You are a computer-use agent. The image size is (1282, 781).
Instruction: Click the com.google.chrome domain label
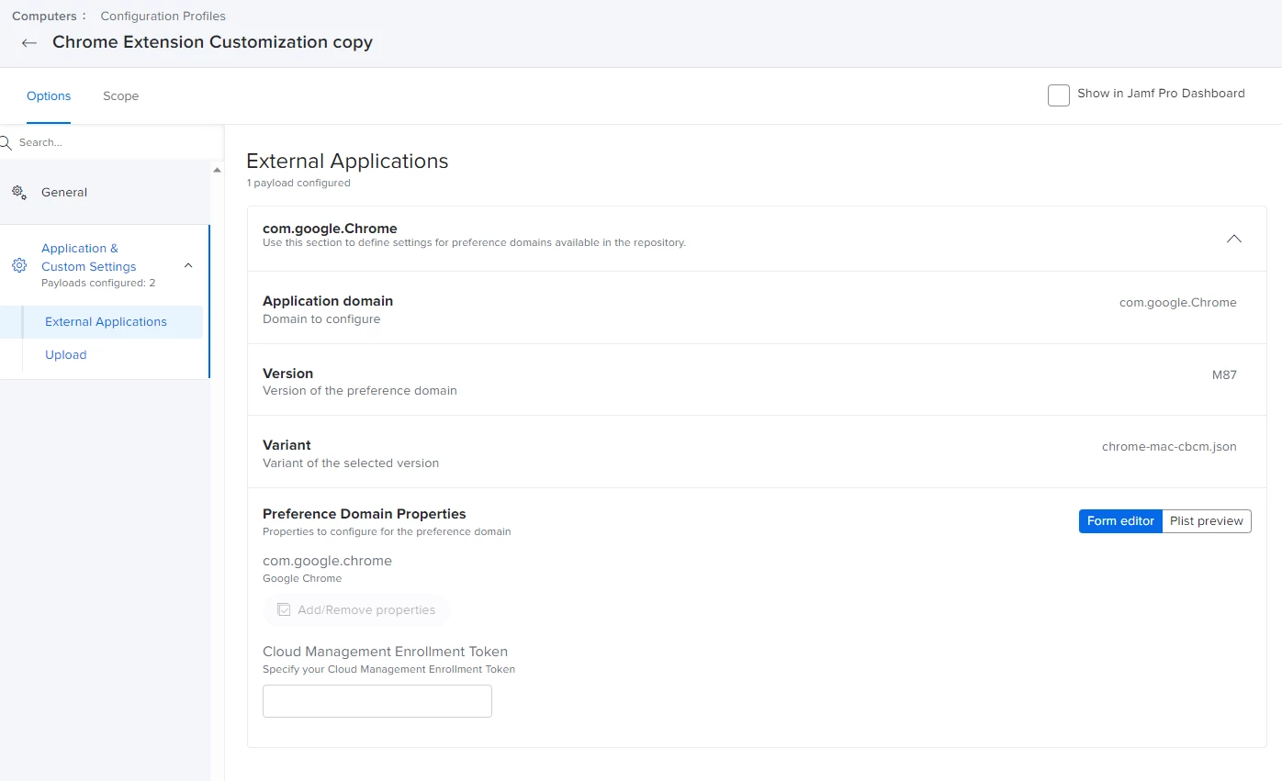coord(327,561)
